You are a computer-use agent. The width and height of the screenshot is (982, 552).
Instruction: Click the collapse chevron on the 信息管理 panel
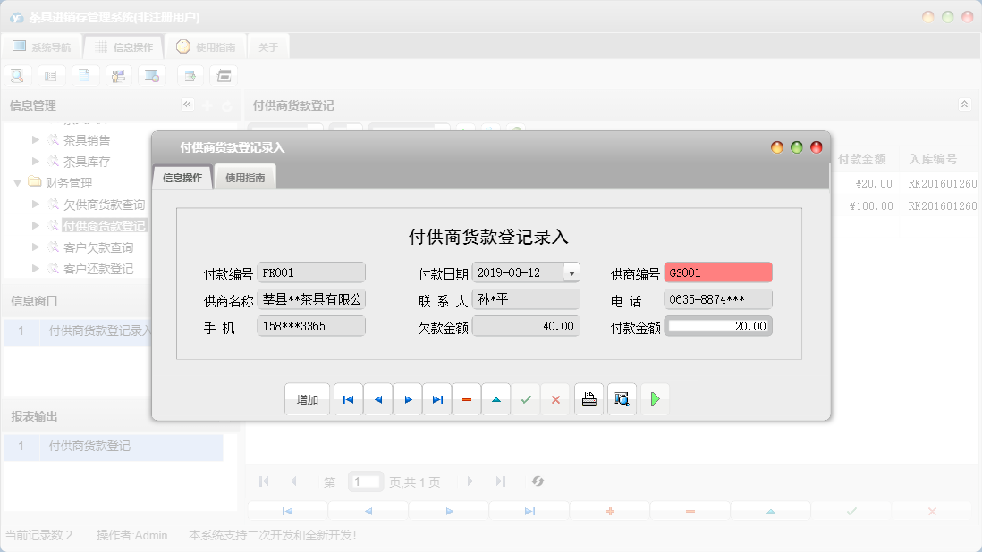[x=187, y=105]
